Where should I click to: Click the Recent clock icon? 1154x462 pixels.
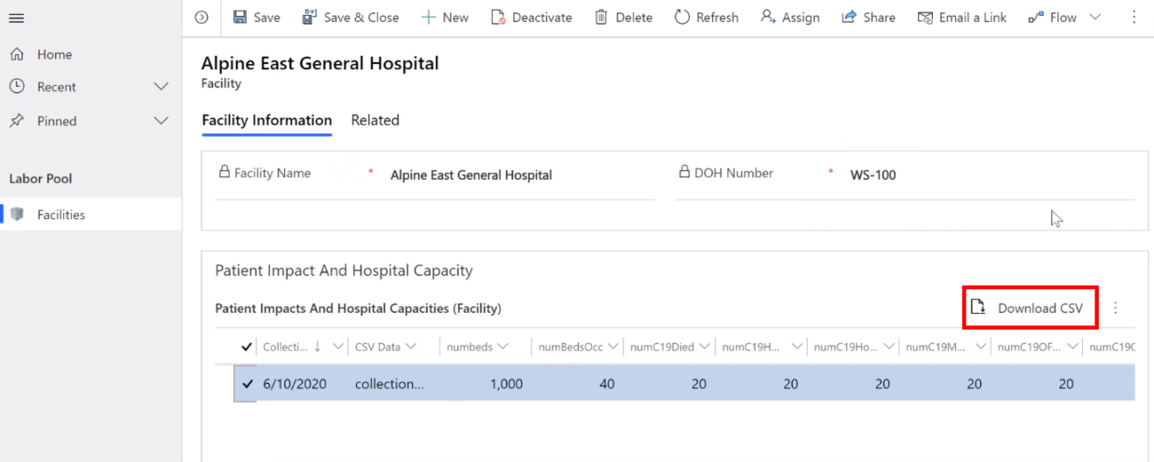[16, 87]
